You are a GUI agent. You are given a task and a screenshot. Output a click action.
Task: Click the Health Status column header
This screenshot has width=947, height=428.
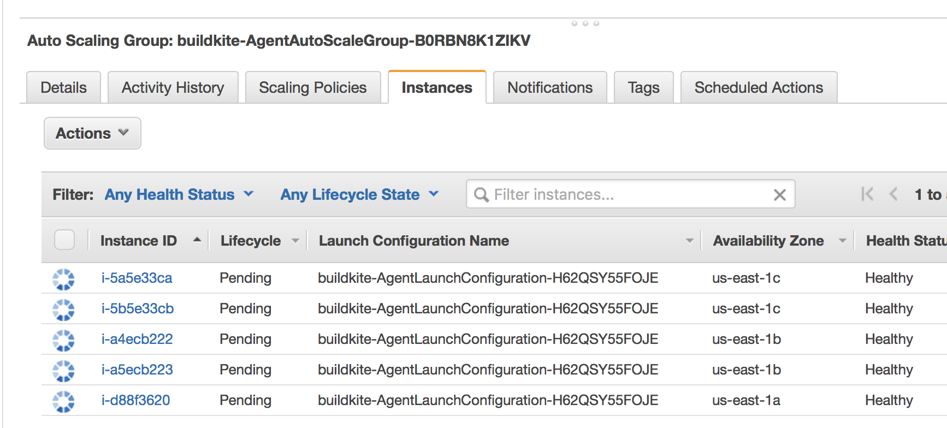click(x=907, y=241)
